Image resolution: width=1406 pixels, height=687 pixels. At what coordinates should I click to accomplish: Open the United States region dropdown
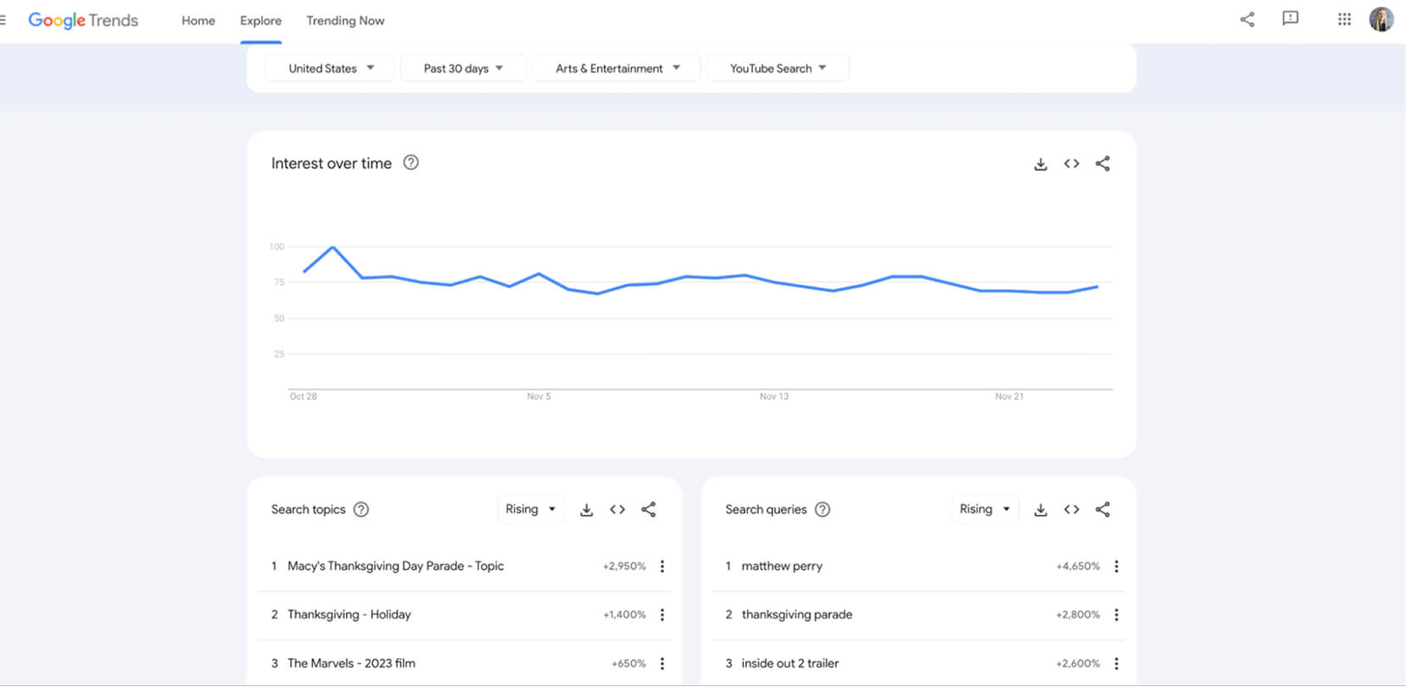tap(330, 68)
